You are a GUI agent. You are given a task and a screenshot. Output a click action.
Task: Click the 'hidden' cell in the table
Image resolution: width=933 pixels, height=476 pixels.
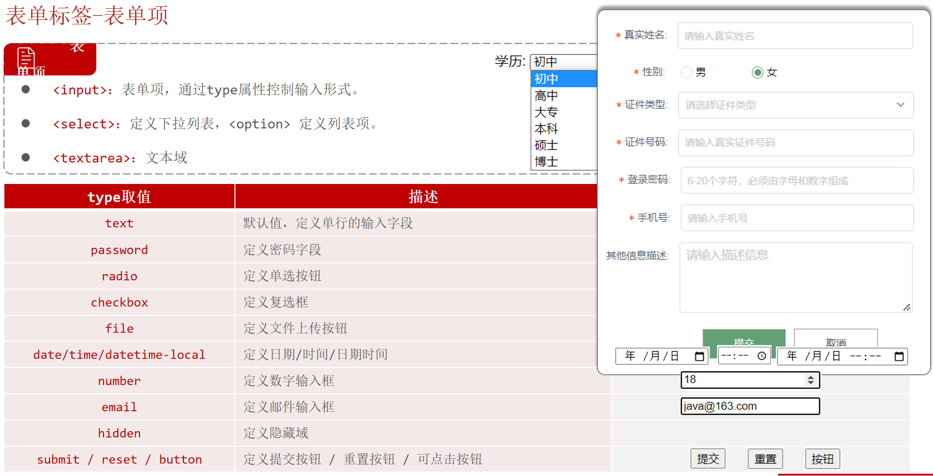119,434
